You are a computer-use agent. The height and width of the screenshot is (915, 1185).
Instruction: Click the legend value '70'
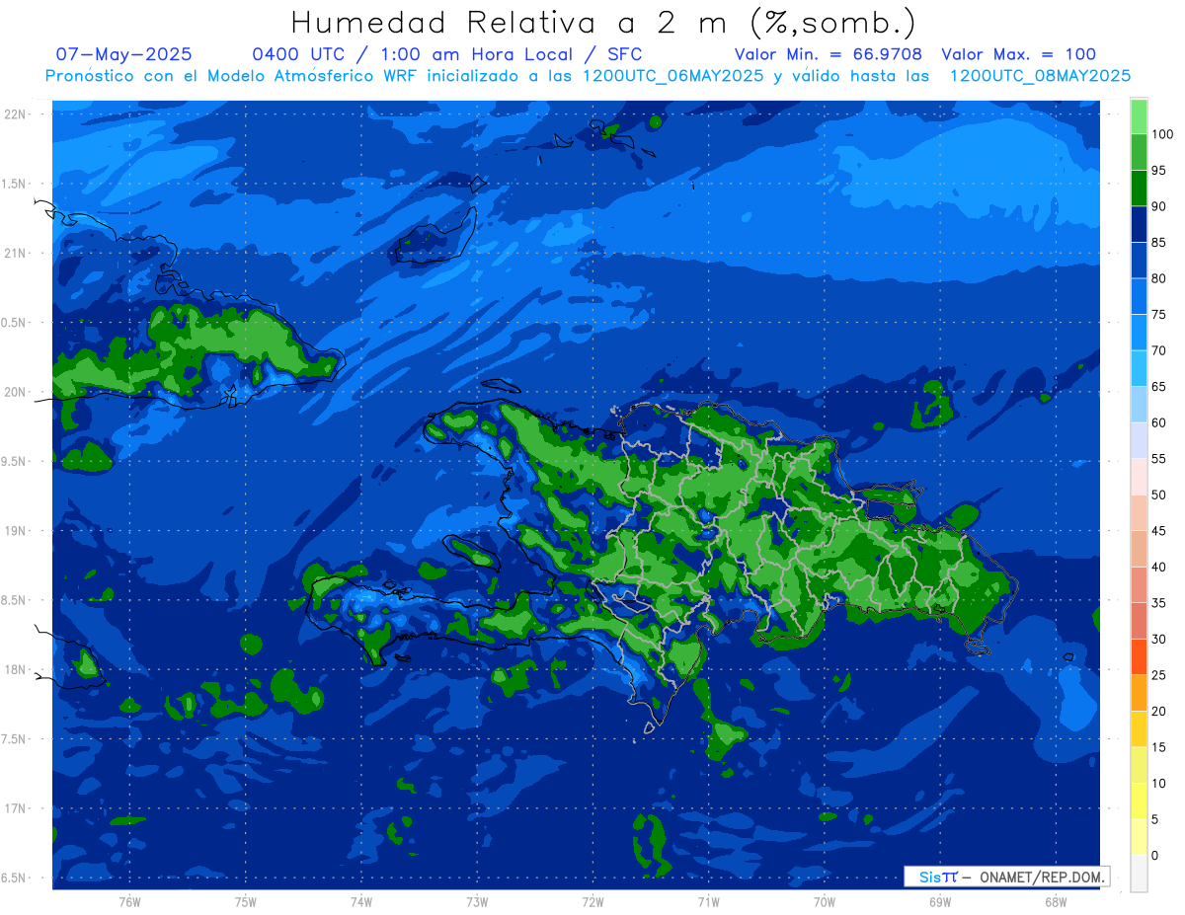pyautogui.click(x=1158, y=350)
